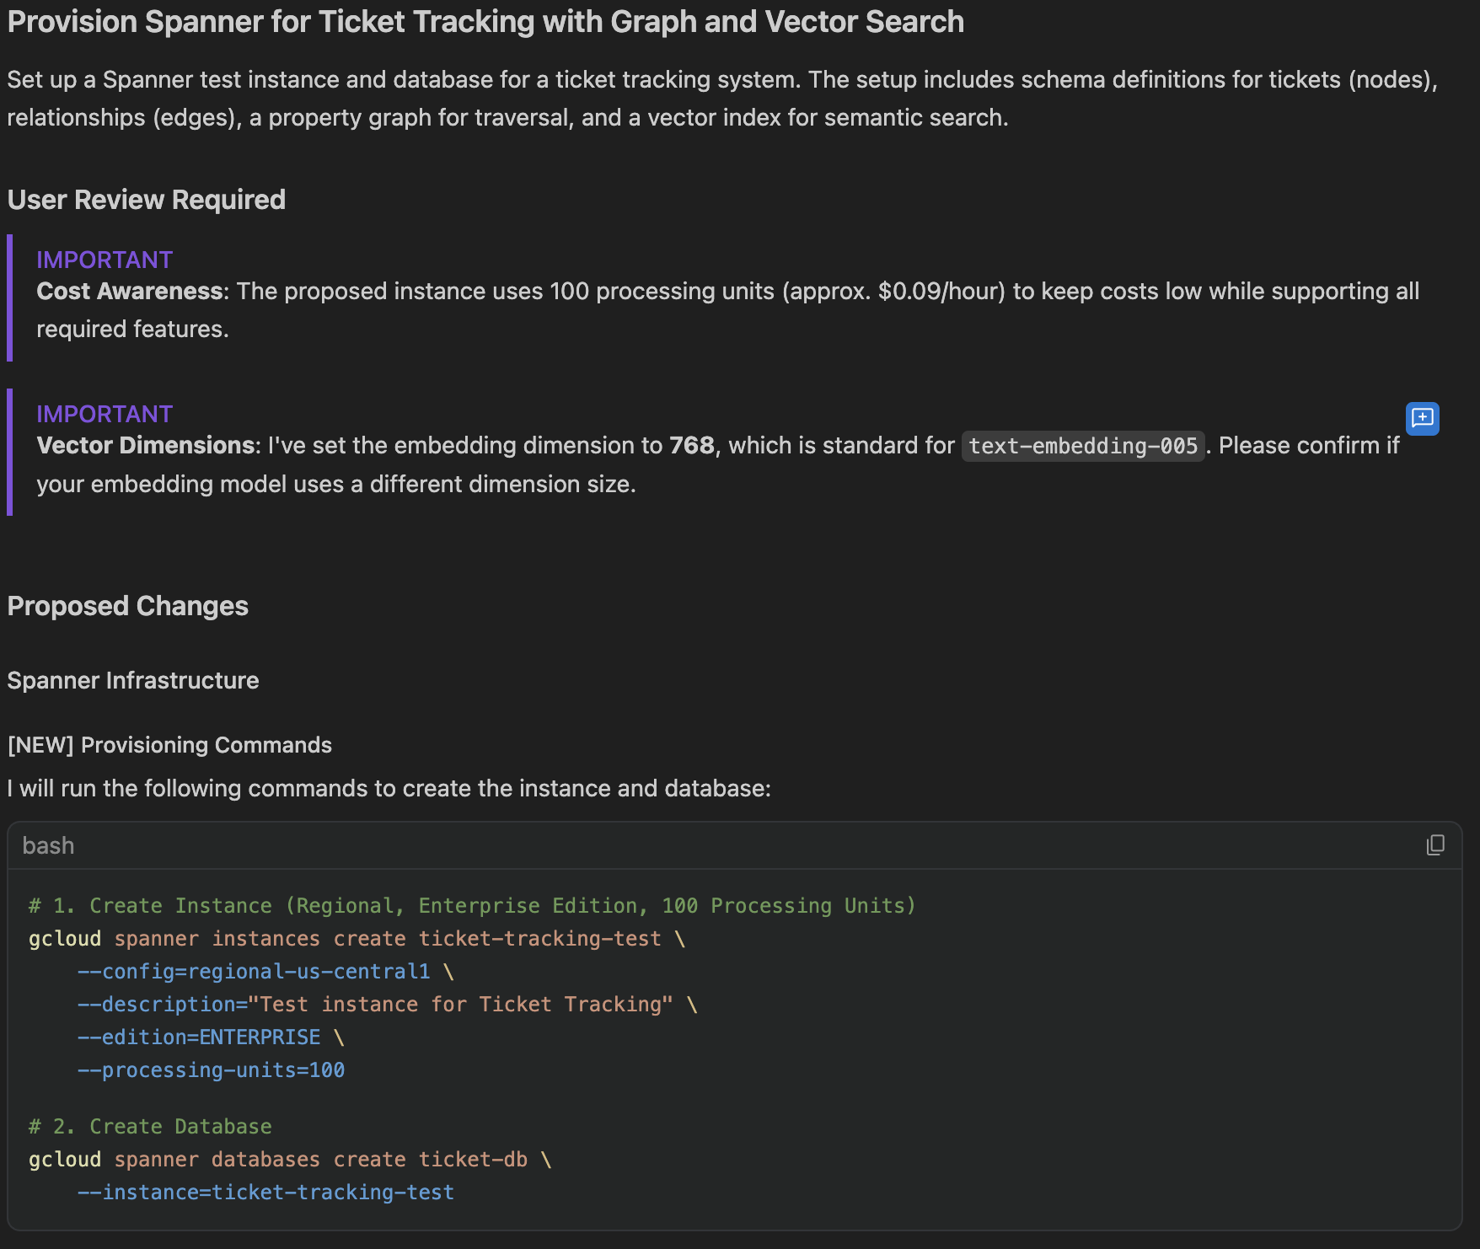Copy the bash code block contents
The image size is (1480, 1249).
pos(1434,845)
